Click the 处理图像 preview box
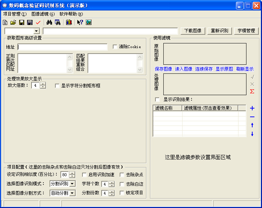The height and width of the screenshot is (208, 262). point(205,84)
